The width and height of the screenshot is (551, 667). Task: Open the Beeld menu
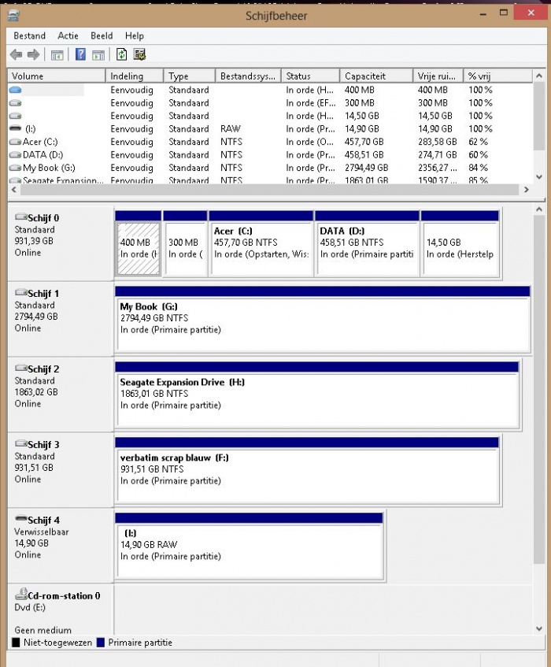[x=102, y=35]
